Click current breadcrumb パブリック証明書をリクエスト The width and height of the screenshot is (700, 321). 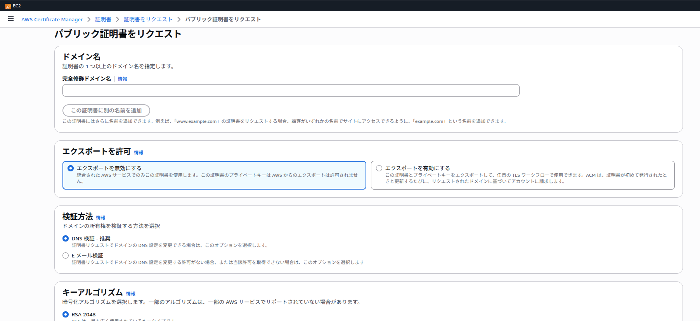click(x=223, y=19)
